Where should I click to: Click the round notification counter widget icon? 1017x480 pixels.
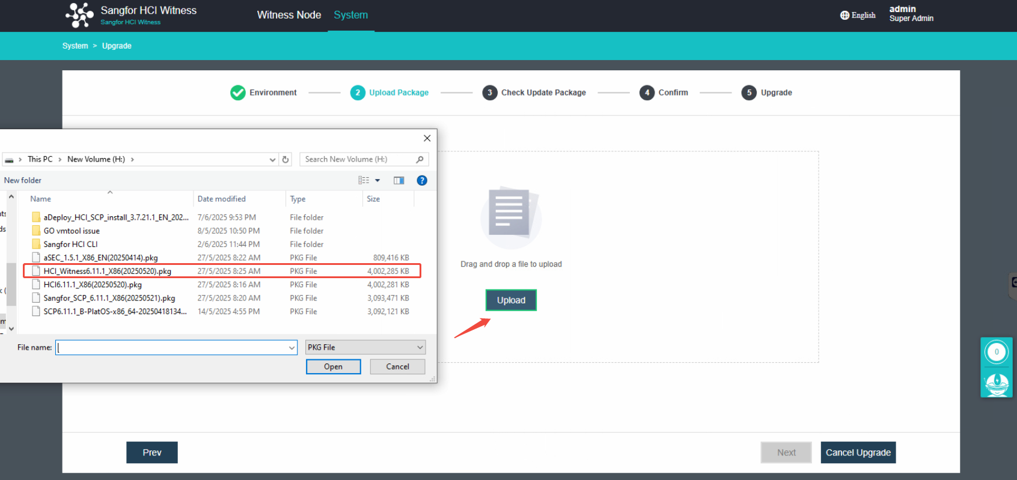(x=997, y=352)
